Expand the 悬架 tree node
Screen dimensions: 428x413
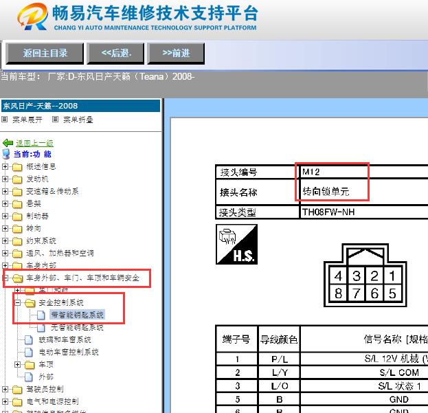click(5, 203)
